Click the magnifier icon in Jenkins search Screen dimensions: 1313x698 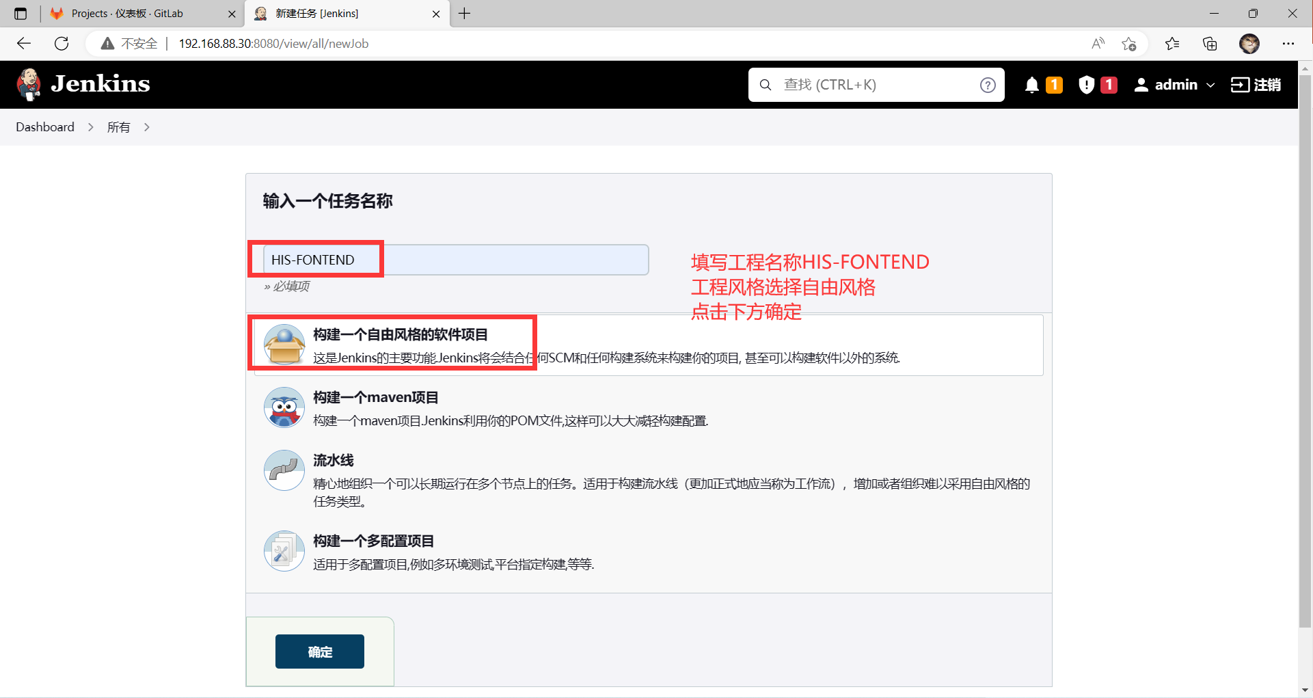[766, 85]
